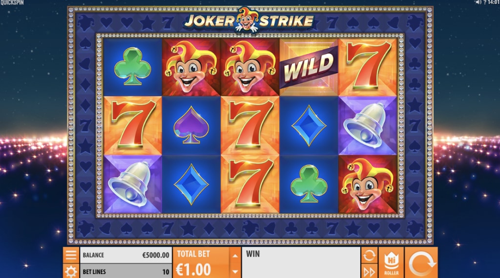Decrease total bet with down arrow
Screen dimensions: 500x278
click(x=235, y=271)
